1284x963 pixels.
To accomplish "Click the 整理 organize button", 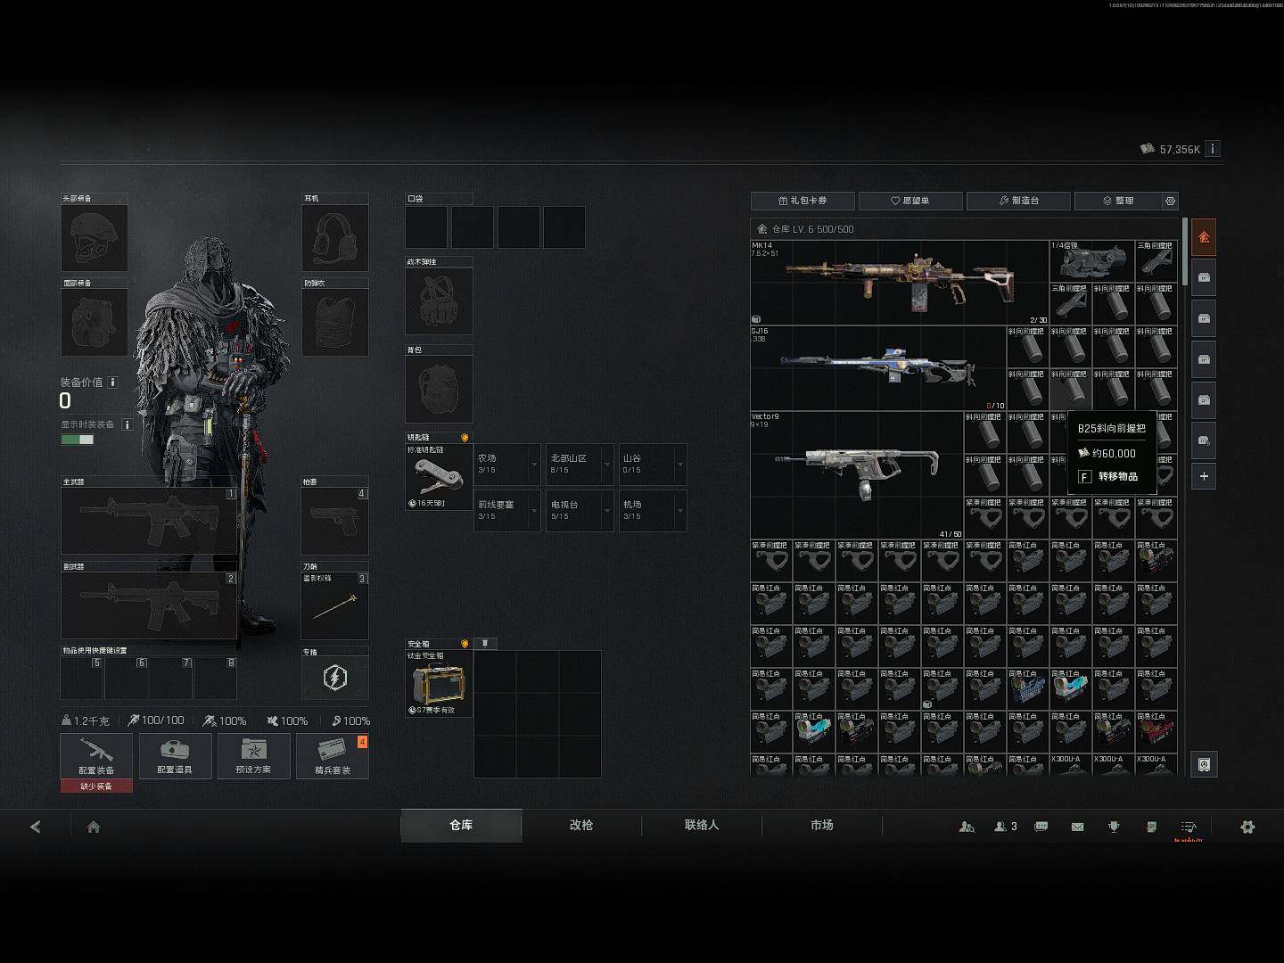I will (x=1118, y=201).
